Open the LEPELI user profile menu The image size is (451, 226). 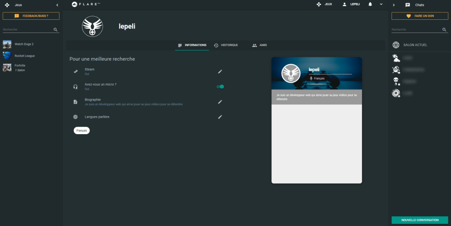[351, 4]
